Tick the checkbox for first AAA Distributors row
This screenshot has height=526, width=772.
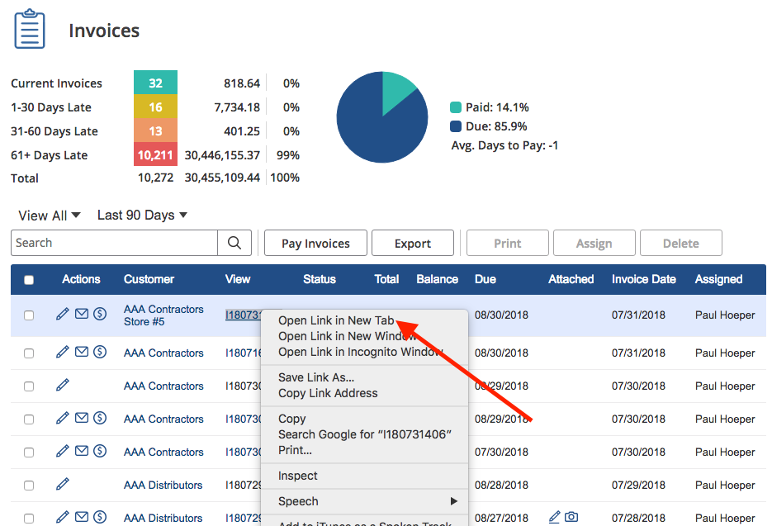click(29, 486)
